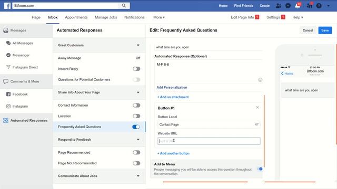Click Create in top bar

(x=264, y=6)
